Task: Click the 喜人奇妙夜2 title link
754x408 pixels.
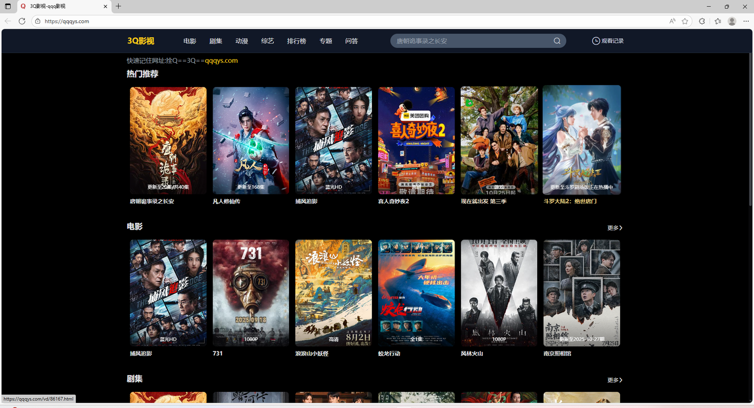Action: pyautogui.click(x=394, y=201)
